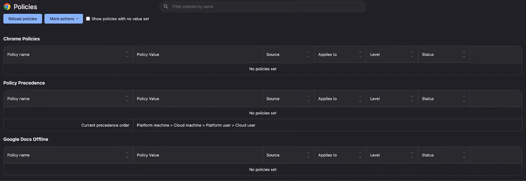The image size is (526, 181).
Task: Click the Chrome Policies section heading
Action: 21,39
